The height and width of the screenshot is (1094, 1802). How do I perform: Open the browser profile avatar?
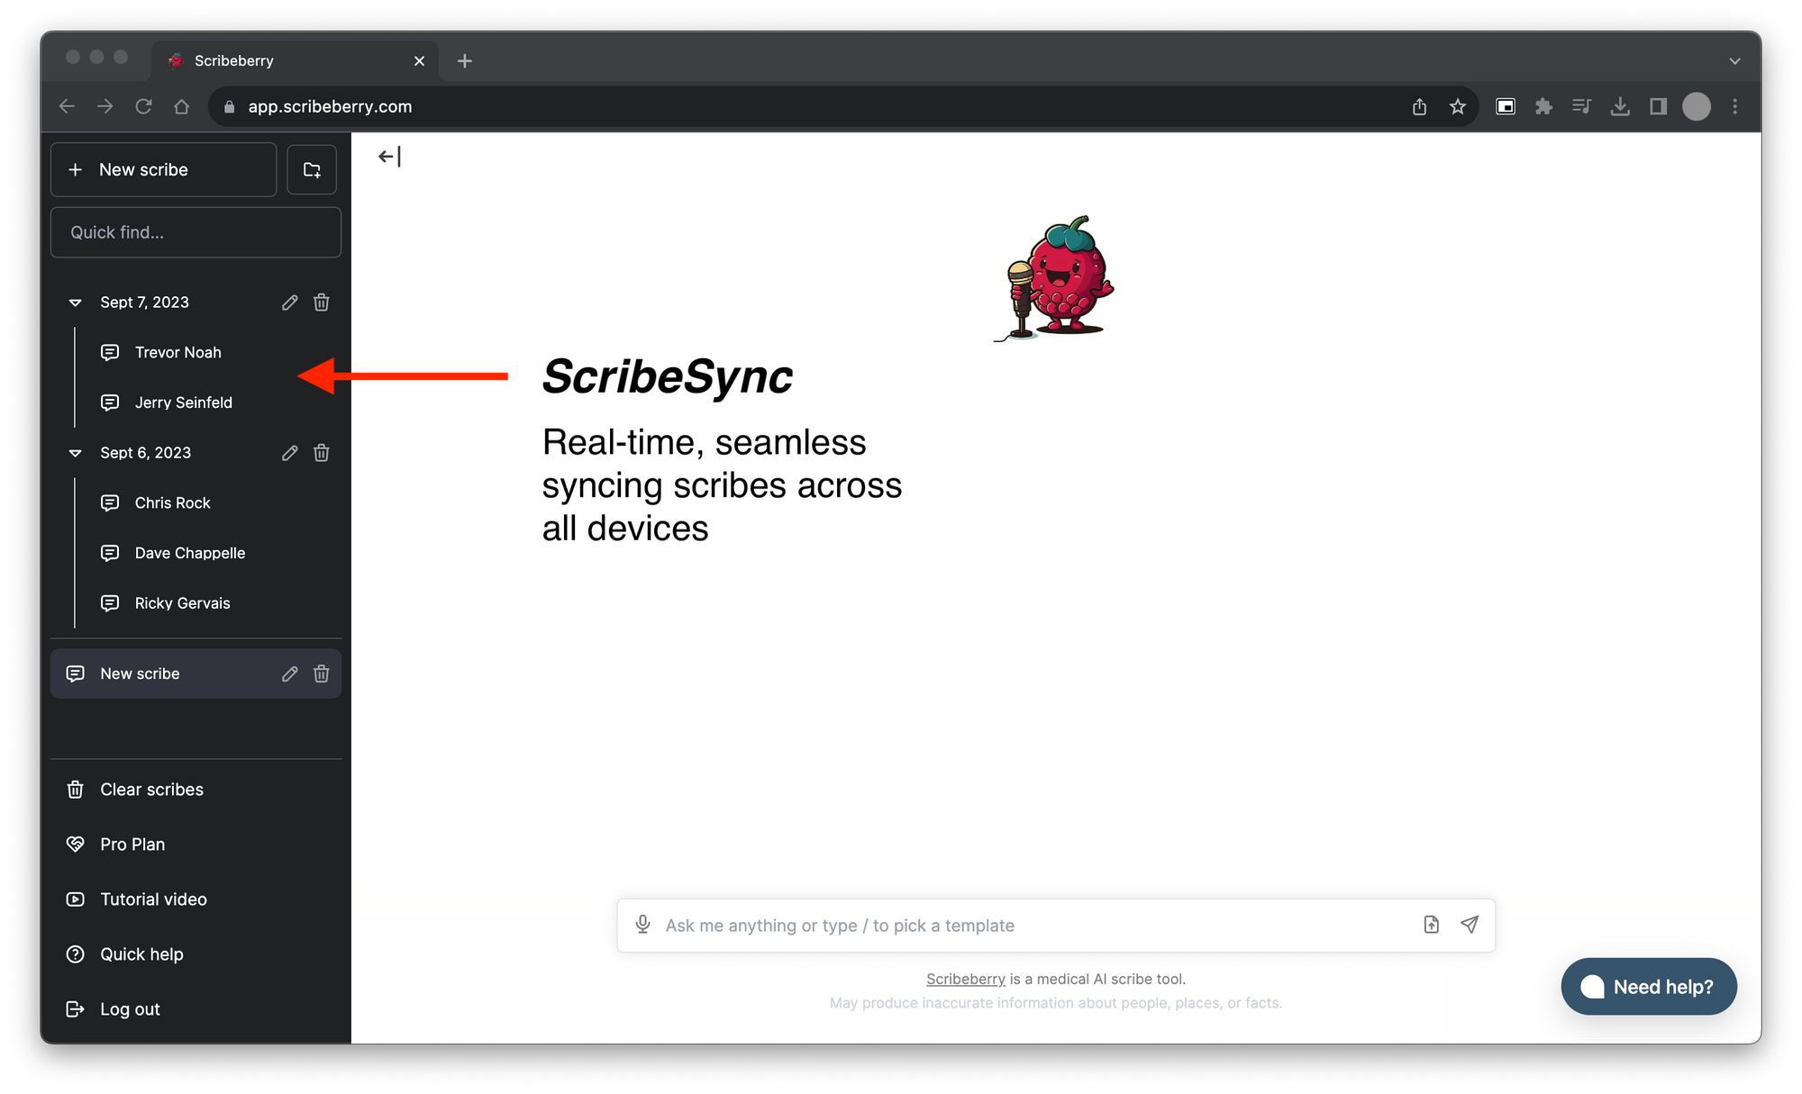point(1697,106)
